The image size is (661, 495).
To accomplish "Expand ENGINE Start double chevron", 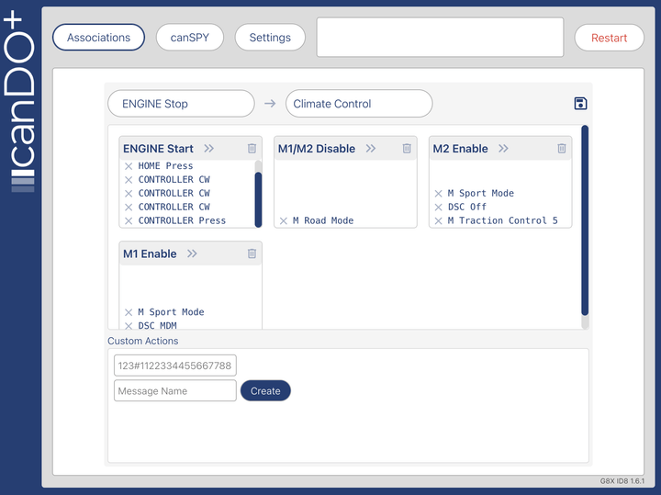I will [x=209, y=149].
